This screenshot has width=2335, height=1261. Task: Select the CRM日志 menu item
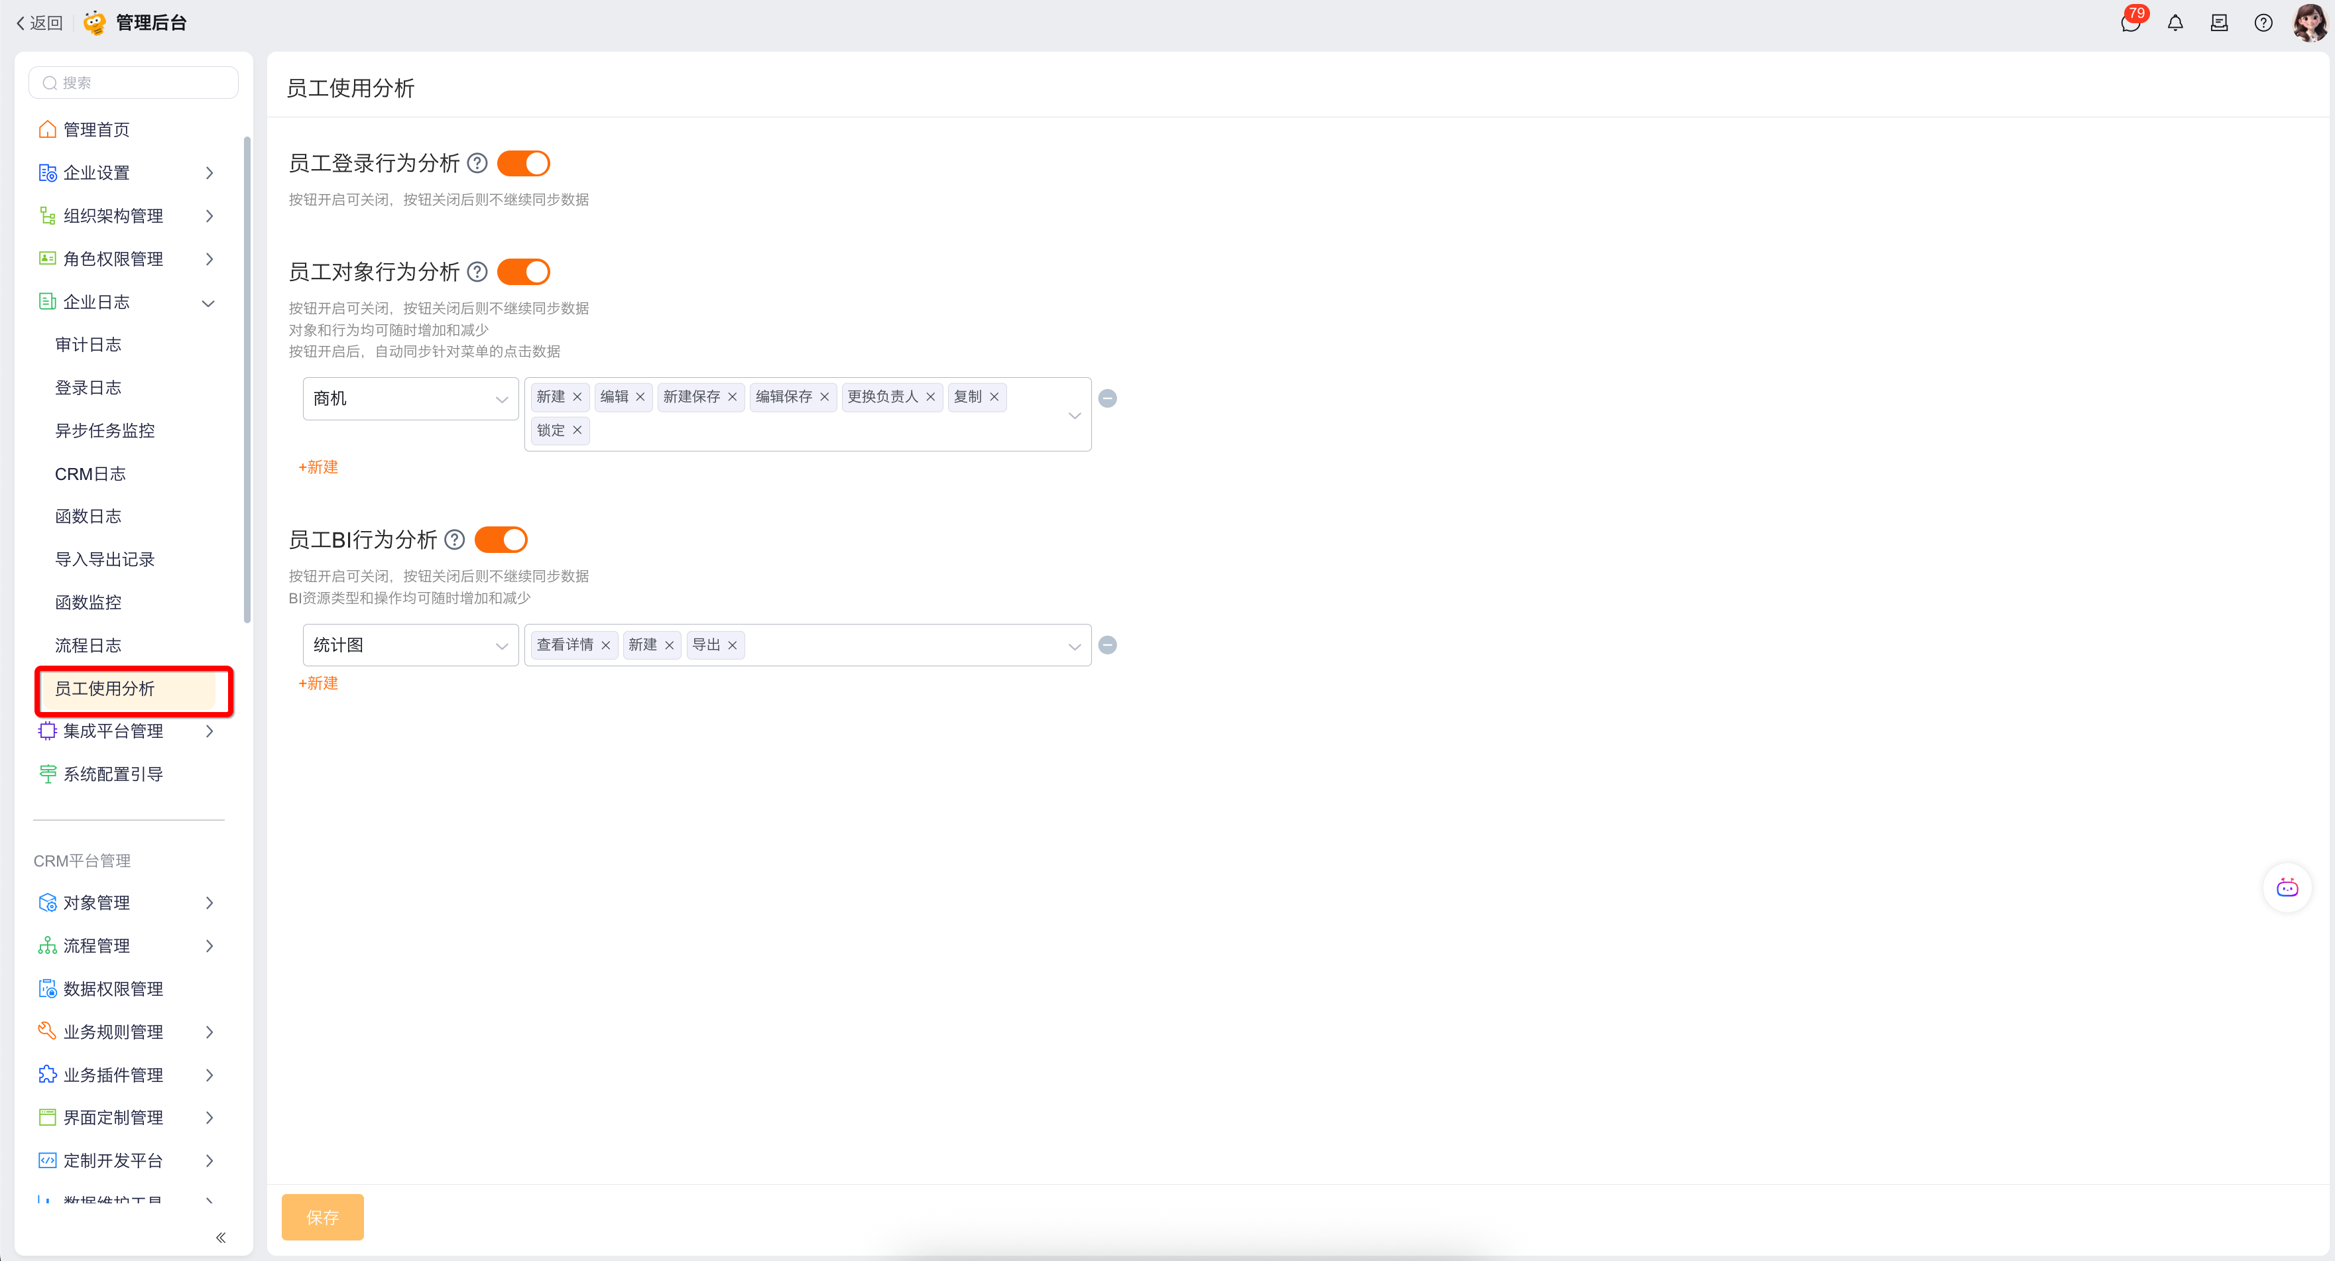point(90,474)
